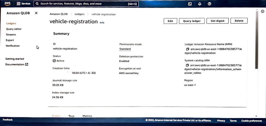Click the Delete button
Image resolution: width=266 pixels, height=126 pixels.
(x=239, y=21)
